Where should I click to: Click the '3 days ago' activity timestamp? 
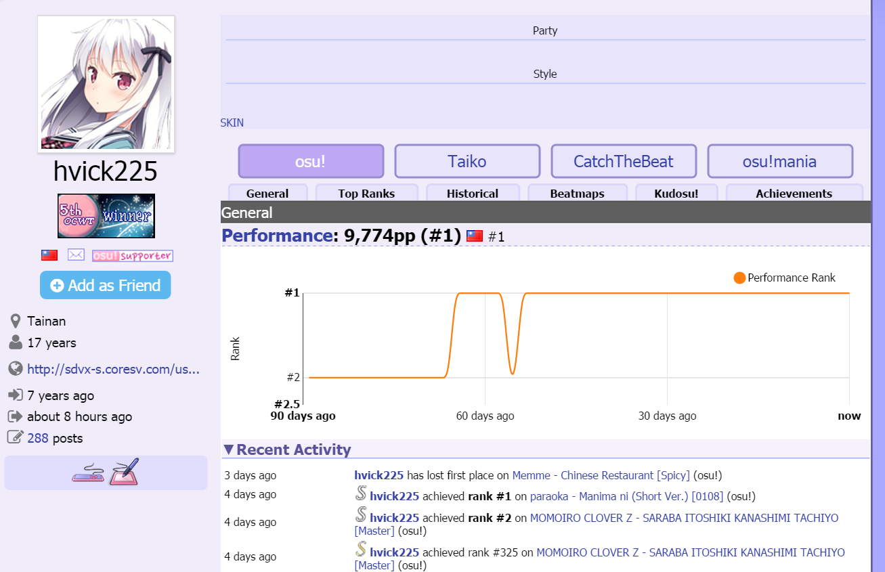251,475
